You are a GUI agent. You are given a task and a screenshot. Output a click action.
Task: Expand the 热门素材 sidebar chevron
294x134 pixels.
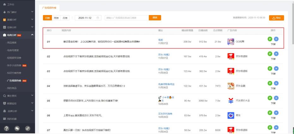pos(32,12)
